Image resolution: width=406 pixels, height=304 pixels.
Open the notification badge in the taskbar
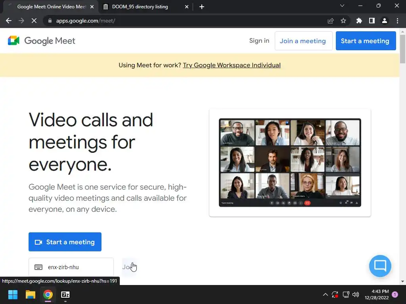click(395, 294)
